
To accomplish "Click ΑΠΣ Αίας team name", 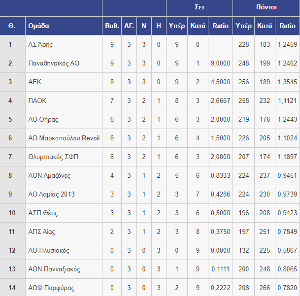I will click(42, 231).
